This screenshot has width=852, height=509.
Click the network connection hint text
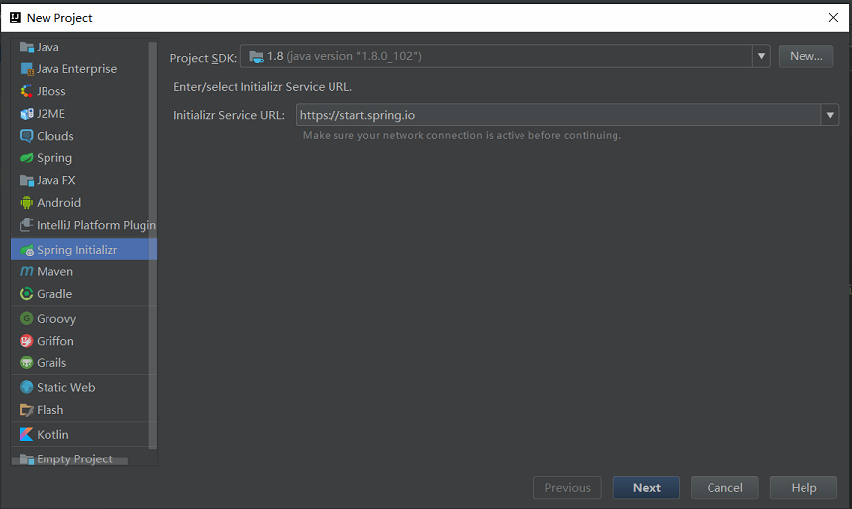click(x=462, y=135)
